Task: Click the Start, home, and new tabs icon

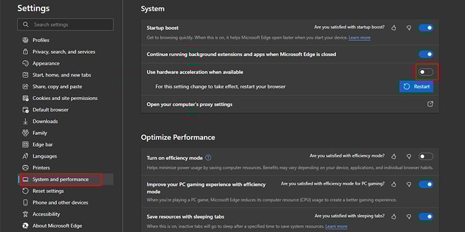Action: point(25,75)
